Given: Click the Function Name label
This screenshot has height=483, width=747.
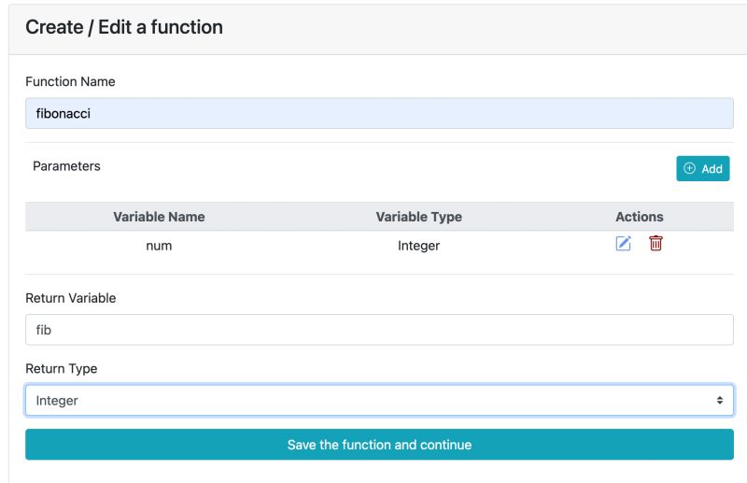Looking at the screenshot, I should tap(70, 82).
